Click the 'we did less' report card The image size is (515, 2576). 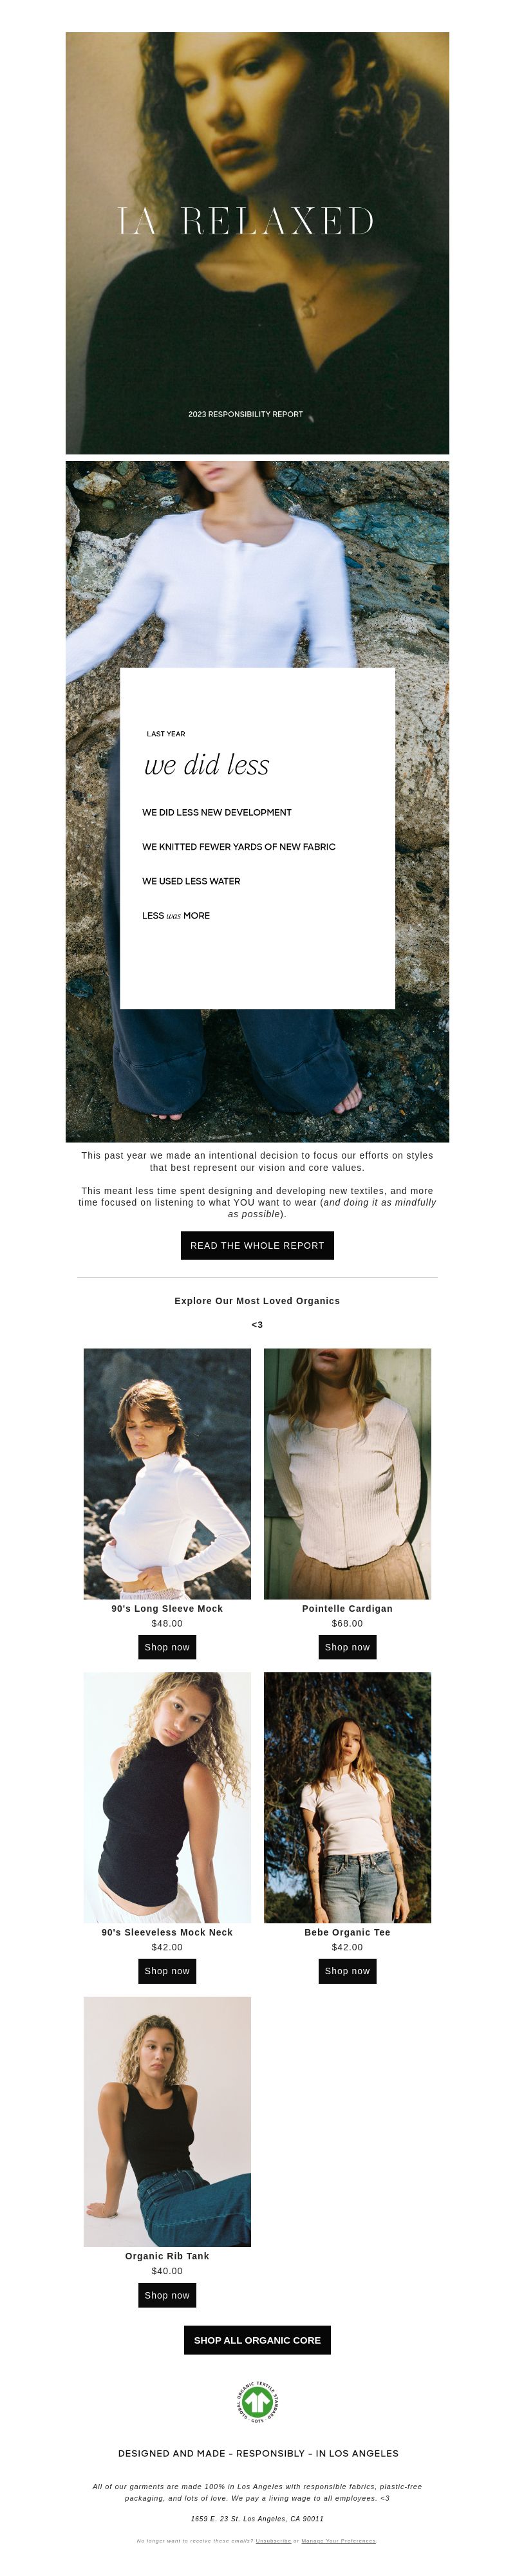click(257, 838)
